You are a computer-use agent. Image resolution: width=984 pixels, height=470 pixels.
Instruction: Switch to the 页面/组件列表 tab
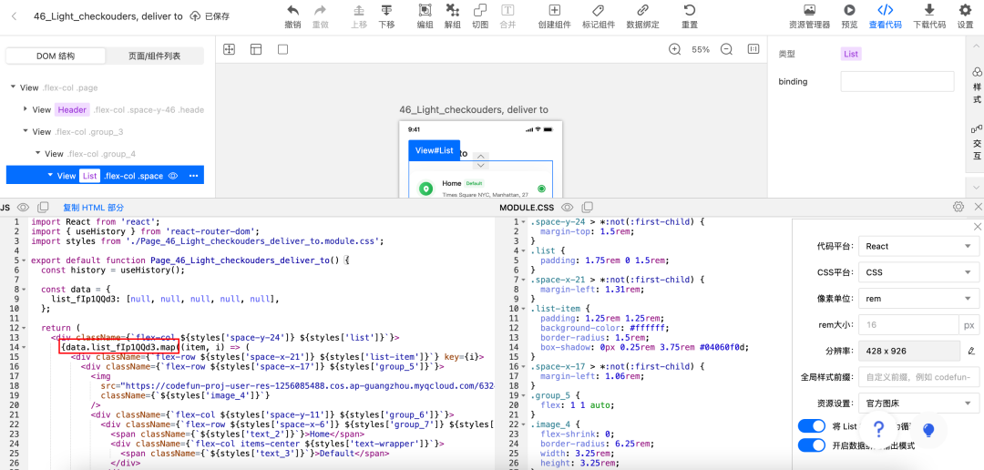[154, 56]
